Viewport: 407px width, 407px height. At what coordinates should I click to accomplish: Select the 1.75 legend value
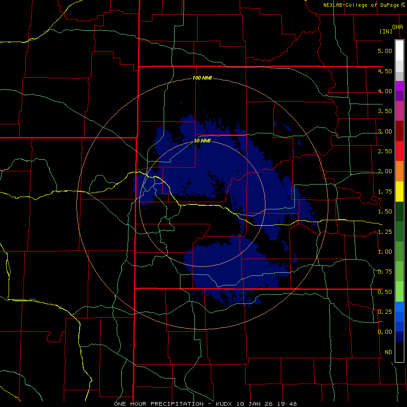385,192
